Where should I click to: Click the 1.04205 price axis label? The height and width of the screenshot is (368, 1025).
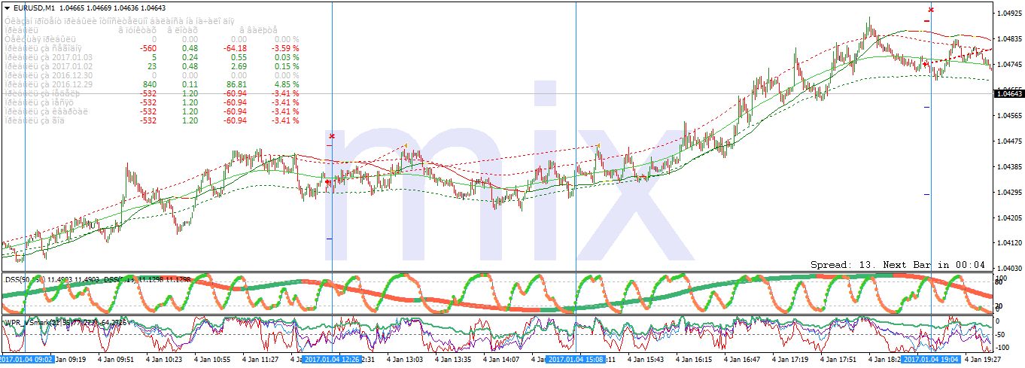click(1008, 217)
